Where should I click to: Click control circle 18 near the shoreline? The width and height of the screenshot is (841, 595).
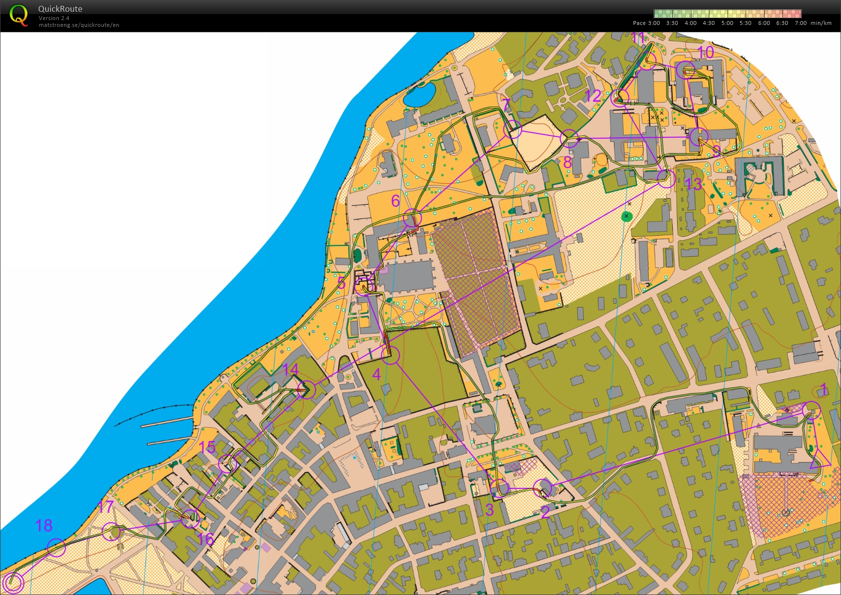tap(56, 548)
